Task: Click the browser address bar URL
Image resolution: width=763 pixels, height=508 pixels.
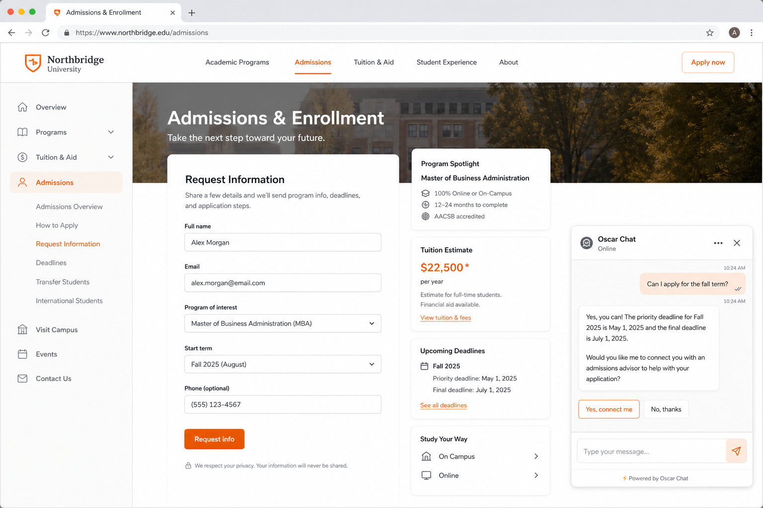Action: coord(142,33)
